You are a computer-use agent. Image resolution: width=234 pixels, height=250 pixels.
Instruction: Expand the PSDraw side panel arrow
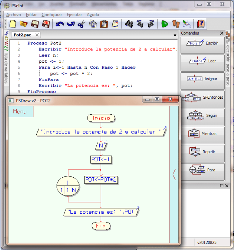coord(174,174)
